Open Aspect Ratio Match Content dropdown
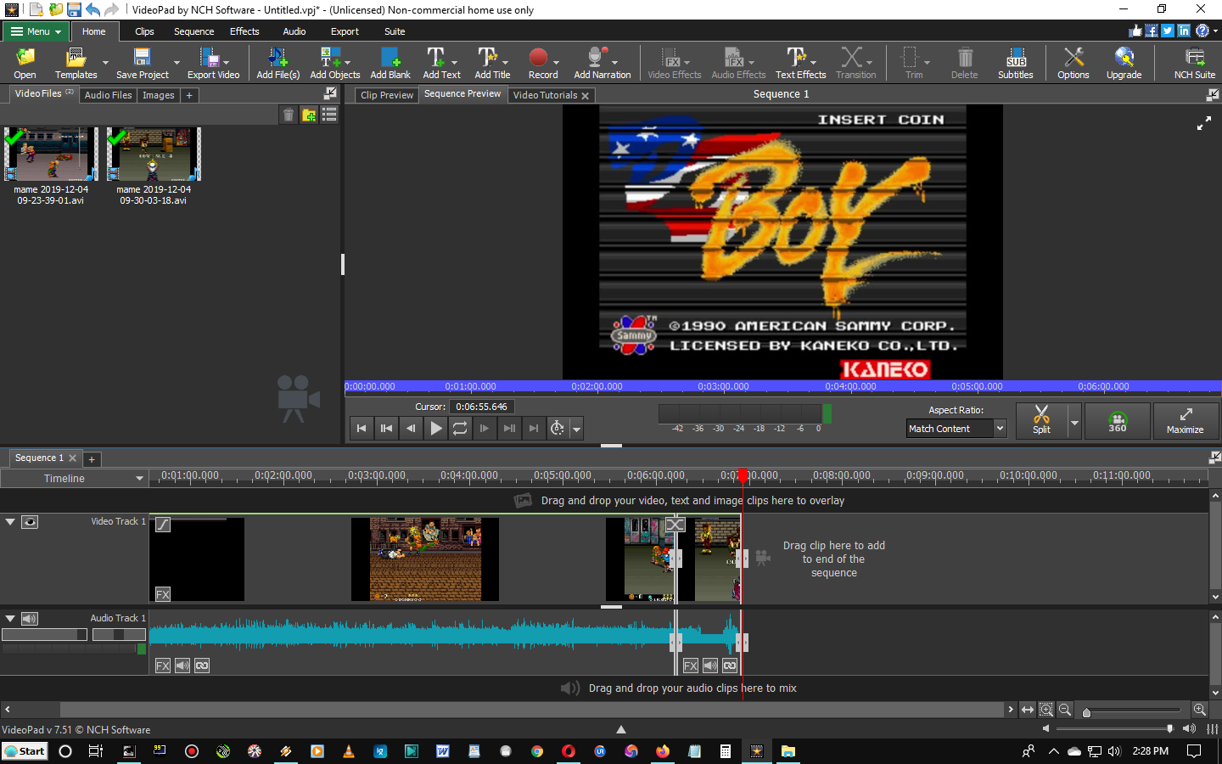The height and width of the screenshot is (764, 1222). point(956,429)
